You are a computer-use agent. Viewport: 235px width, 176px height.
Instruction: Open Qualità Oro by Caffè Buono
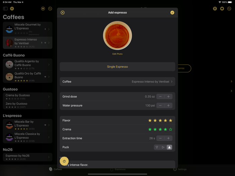pos(28,77)
